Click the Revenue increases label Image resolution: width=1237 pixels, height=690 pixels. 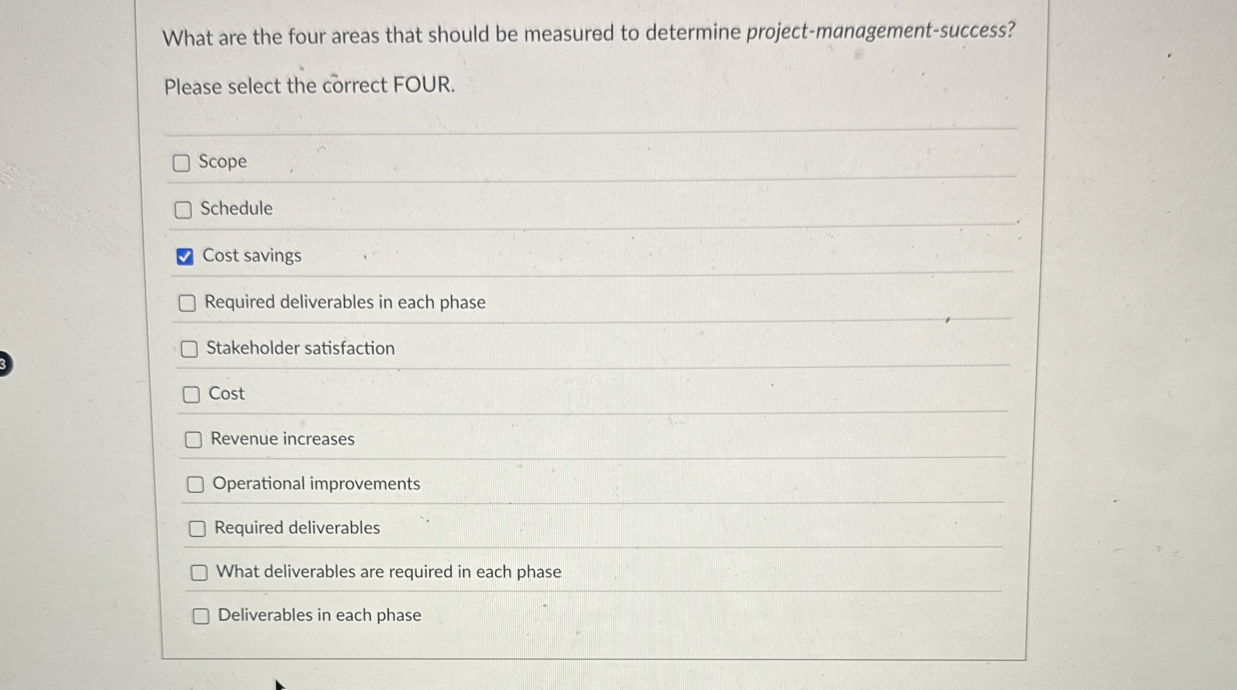282,439
